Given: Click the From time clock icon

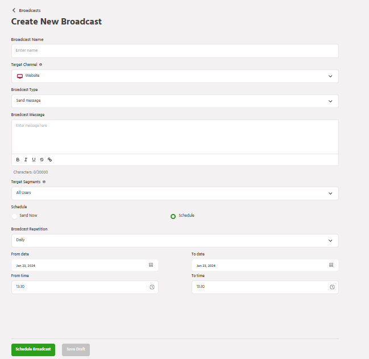Looking at the screenshot, I should pyautogui.click(x=152, y=287).
